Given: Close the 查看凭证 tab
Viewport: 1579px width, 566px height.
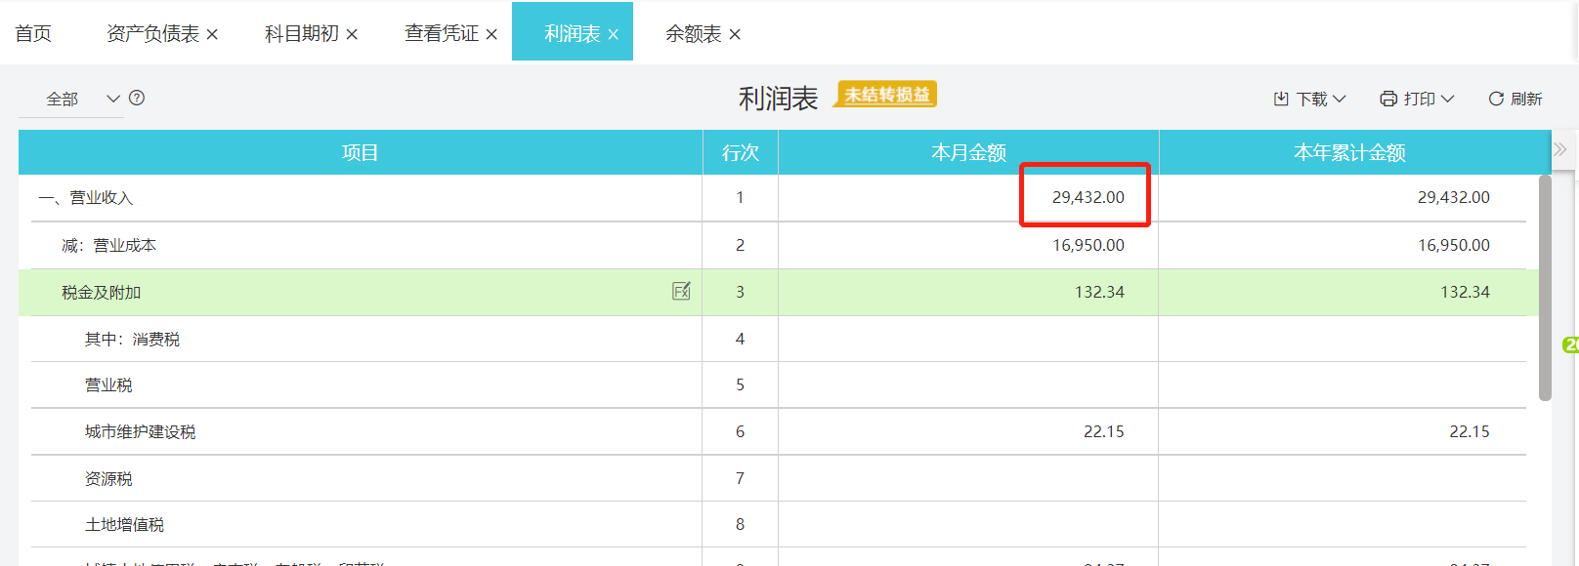Looking at the screenshot, I should pos(491,34).
